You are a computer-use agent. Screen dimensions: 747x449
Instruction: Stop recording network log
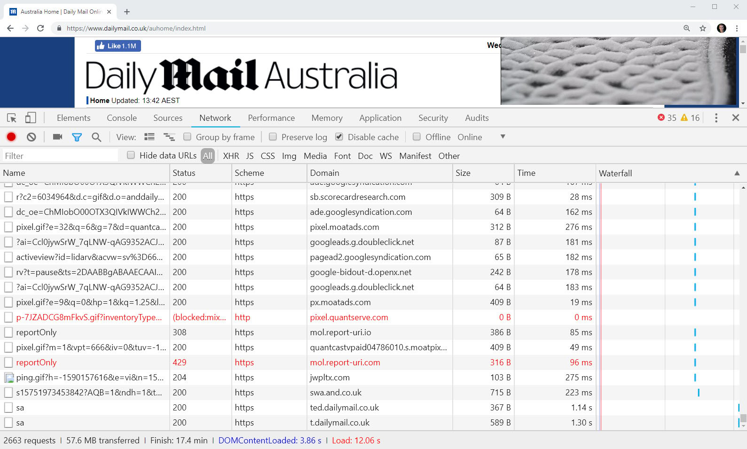click(x=11, y=137)
